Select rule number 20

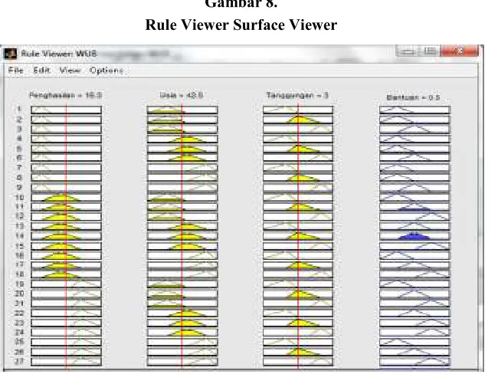coord(19,294)
